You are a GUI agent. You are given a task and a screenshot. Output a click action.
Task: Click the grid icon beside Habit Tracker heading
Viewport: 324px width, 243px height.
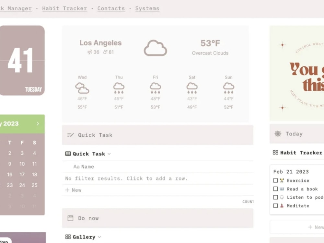pos(276,153)
